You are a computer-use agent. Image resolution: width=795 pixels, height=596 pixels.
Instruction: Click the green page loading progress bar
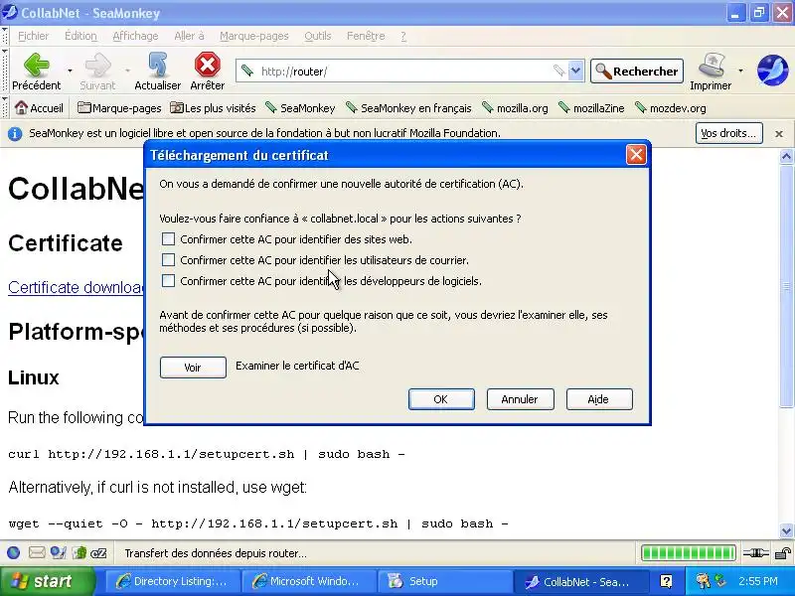tap(689, 553)
